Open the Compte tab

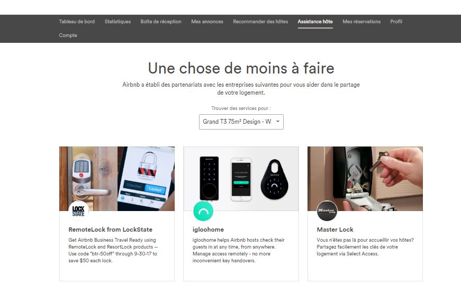click(68, 35)
